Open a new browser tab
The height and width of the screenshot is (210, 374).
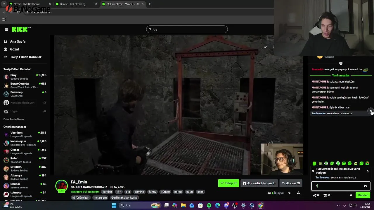tap(150, 4)
